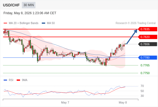This screenshot has width=158, height=107.
Task: Click the 0.7806 current price tag
Action: click(148, 44)
